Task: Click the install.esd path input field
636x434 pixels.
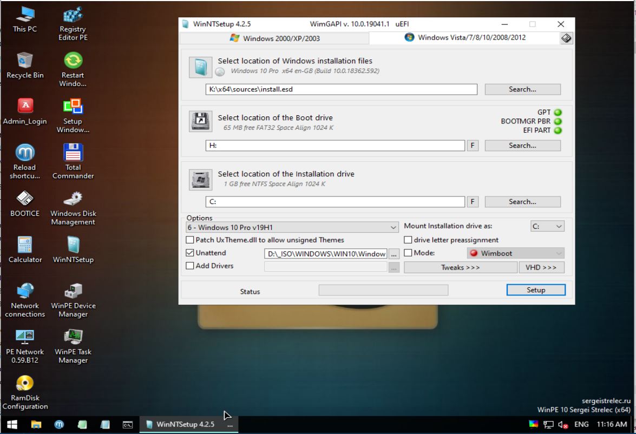Action: pyautogui.click(x=341, y=89)
